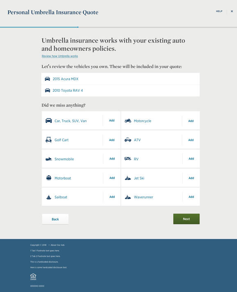Add a Golf Cart
237x292 pixels.
coord(112,140)
